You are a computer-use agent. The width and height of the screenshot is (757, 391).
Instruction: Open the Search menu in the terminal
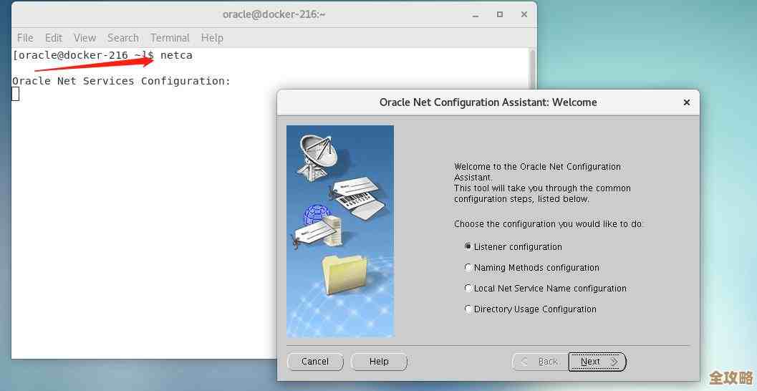click(x=123, y=38)
